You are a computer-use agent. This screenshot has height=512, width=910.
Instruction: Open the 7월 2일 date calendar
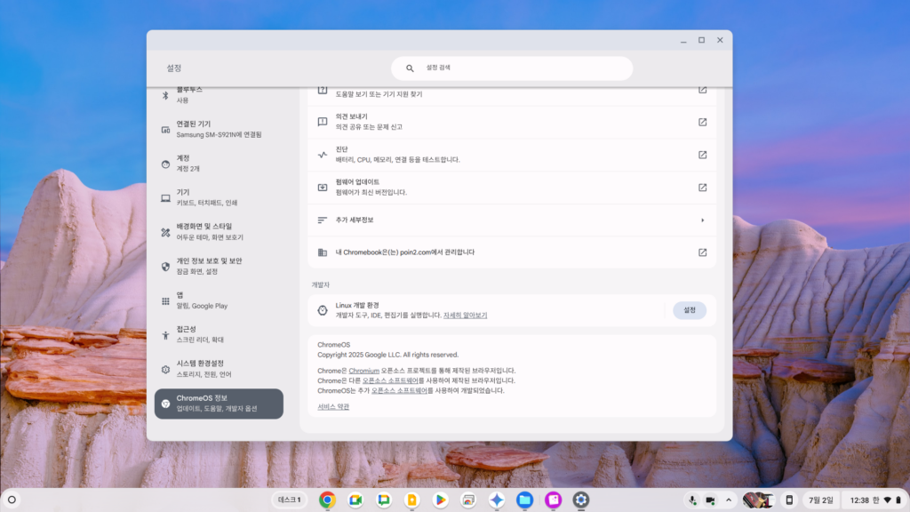[x=820, y=500]
